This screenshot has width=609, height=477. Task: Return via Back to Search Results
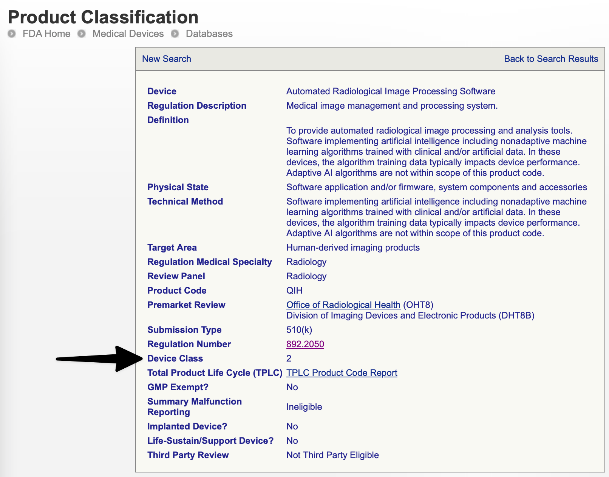tap(551, 59)
